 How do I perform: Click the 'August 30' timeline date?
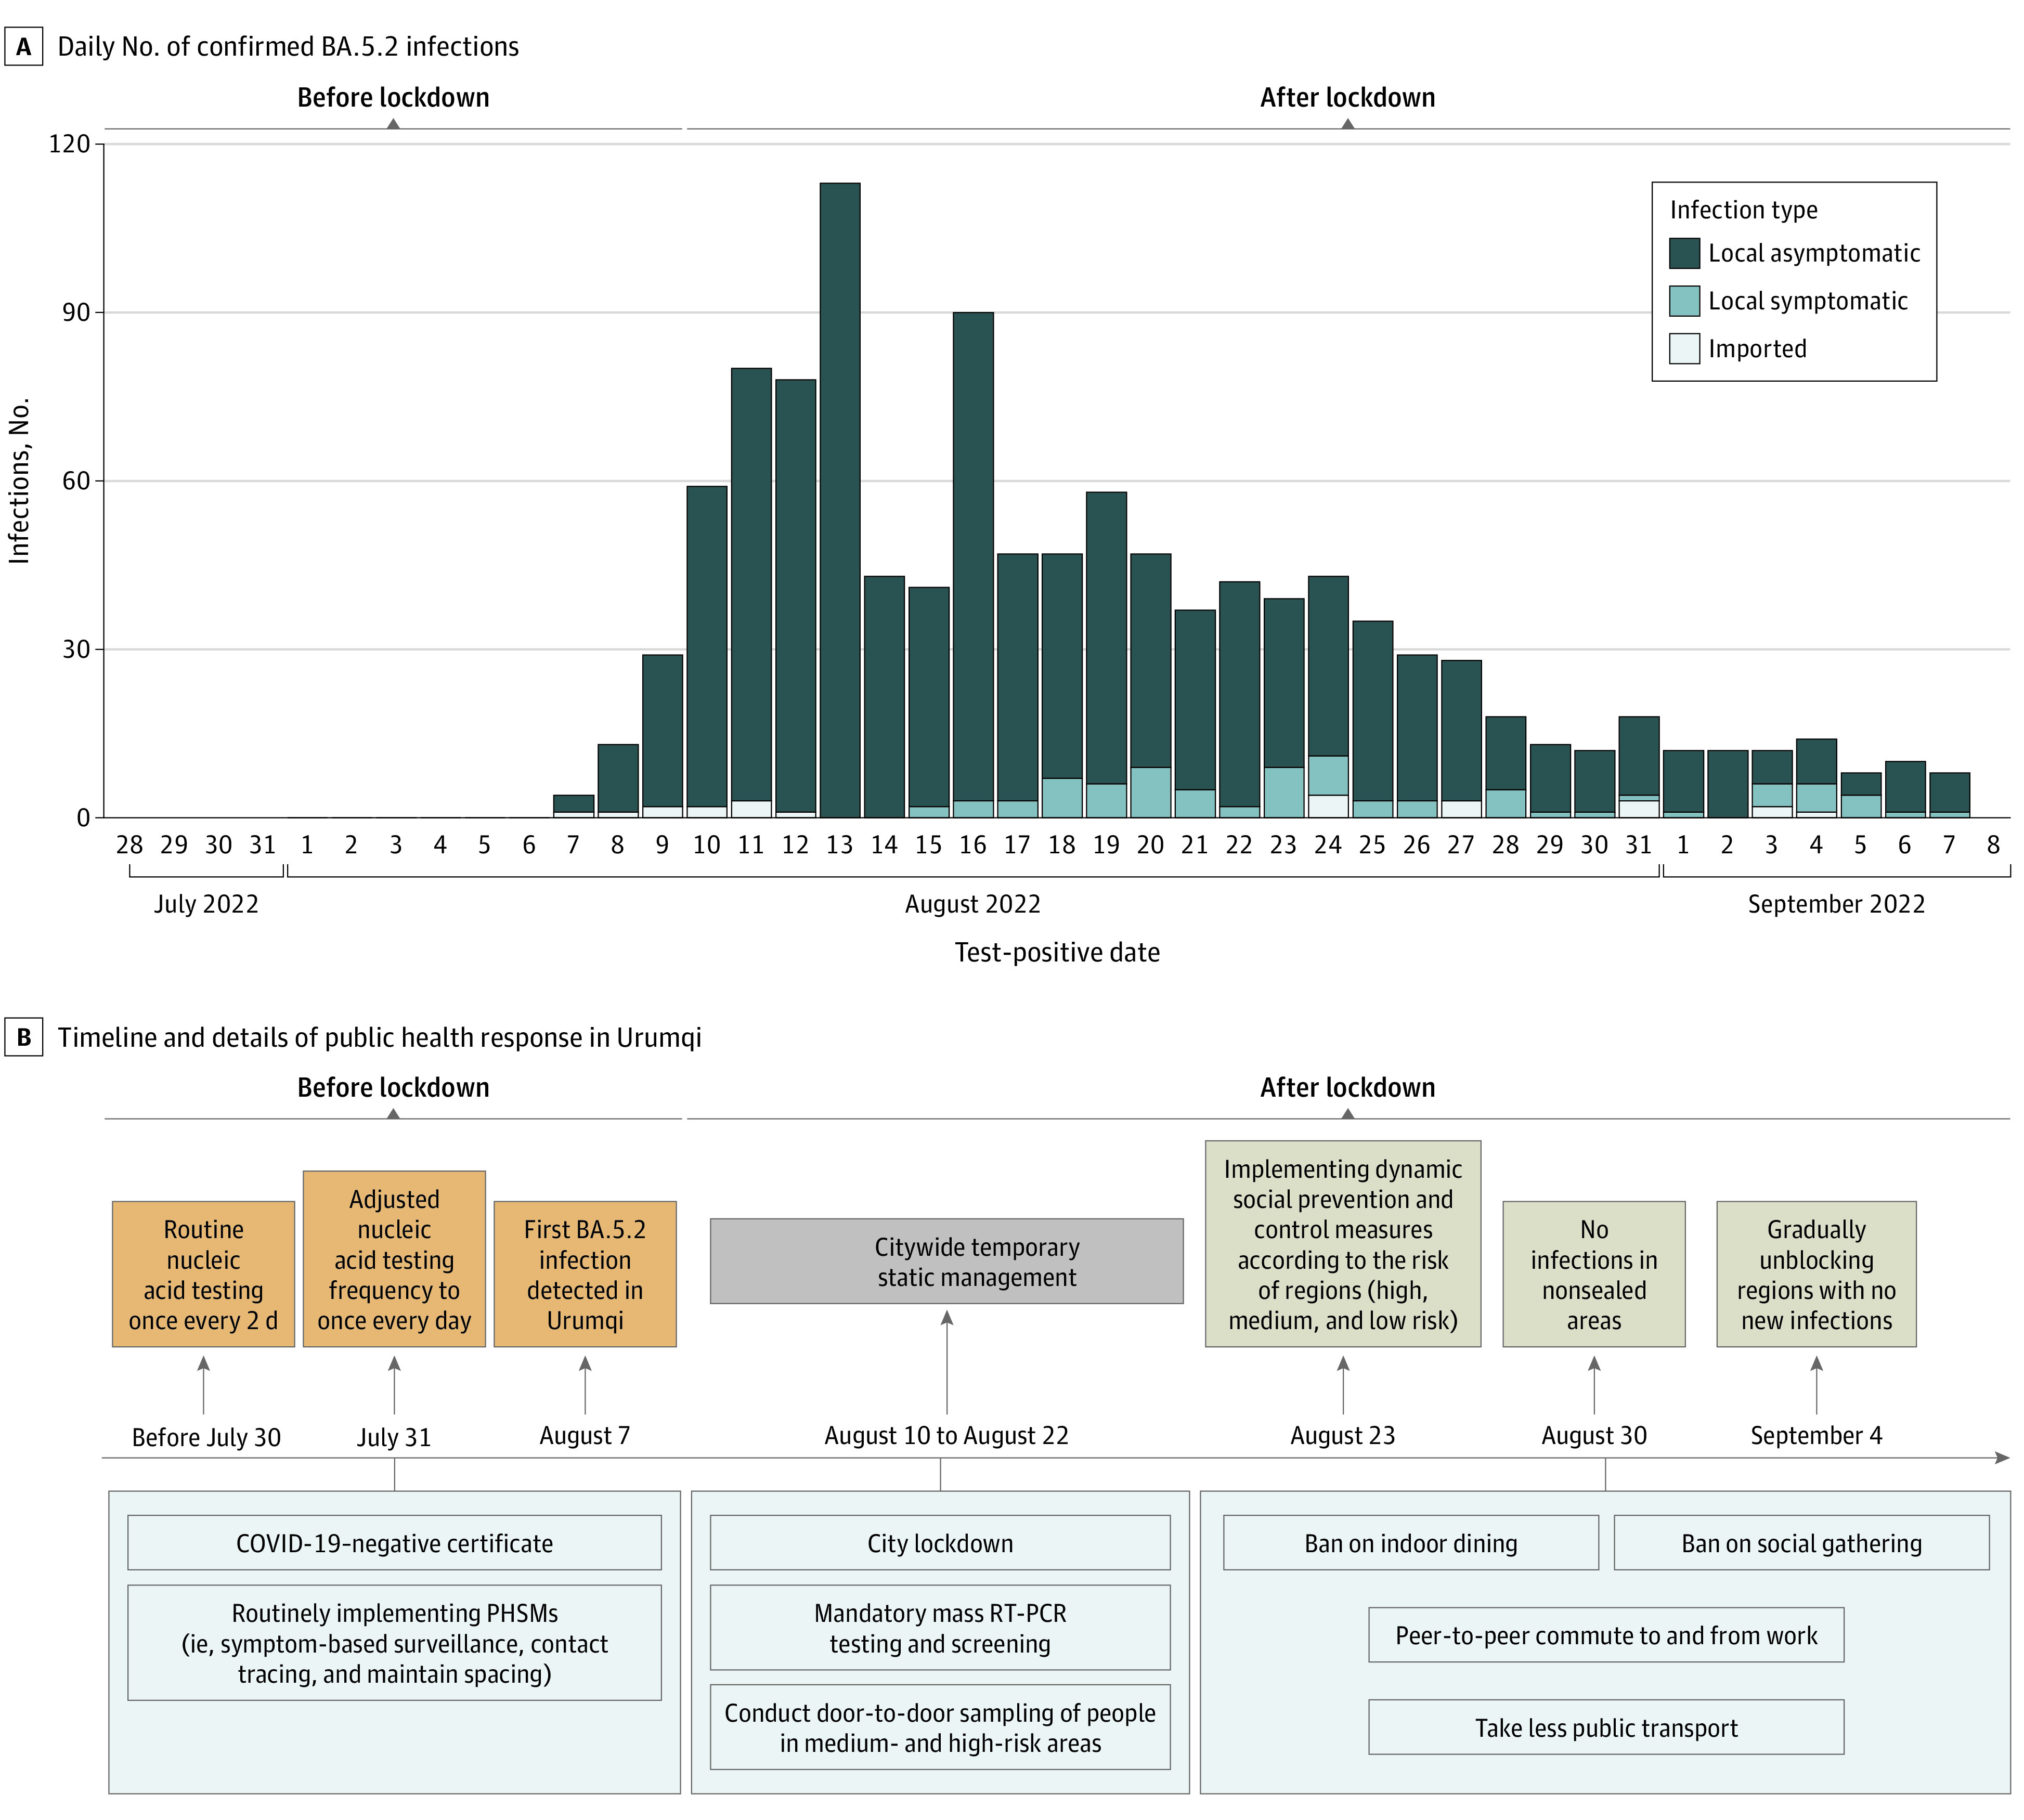pyautogui.click(x=1594, y=1436)
